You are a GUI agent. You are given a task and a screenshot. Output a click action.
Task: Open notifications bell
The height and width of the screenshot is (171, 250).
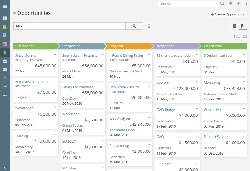pyautogui.click(x=230, y=3)
